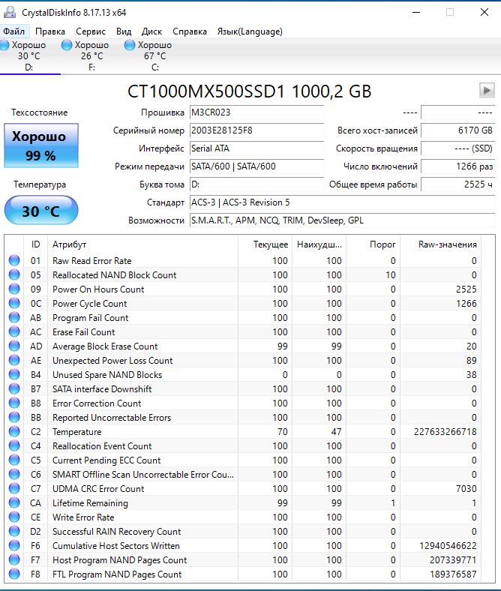Click the ID column header
Viewport: 501px width, 591px height.
[35, 244]
